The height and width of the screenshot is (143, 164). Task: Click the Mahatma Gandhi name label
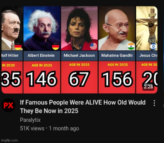click(117, 55)
